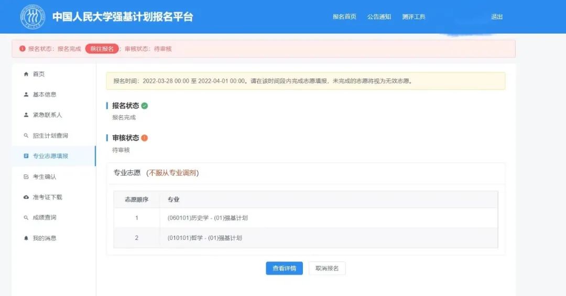
Task: Click the checkbox icon beside 考生确认
Action: [x=26, y=177]
